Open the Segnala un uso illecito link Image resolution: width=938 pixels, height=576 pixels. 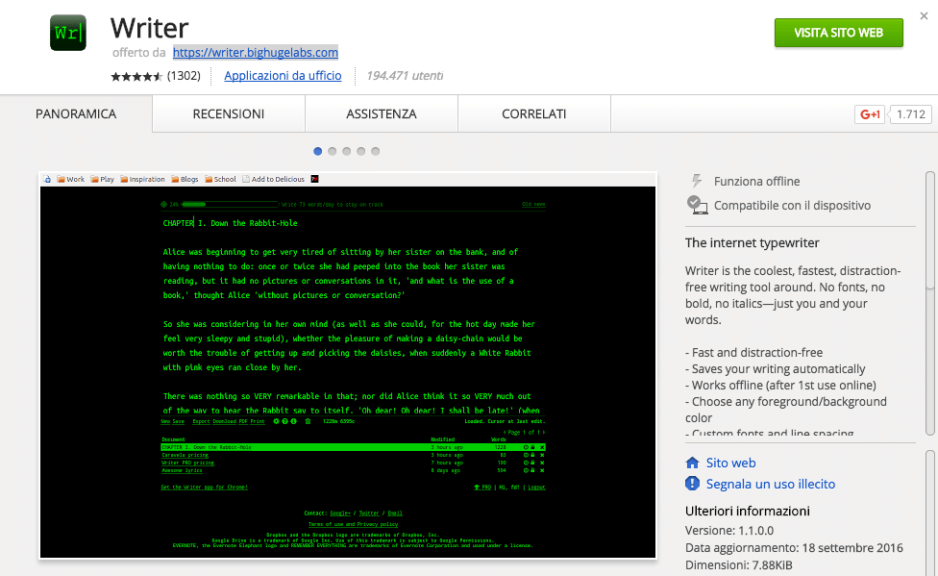[x=771, y=484]
